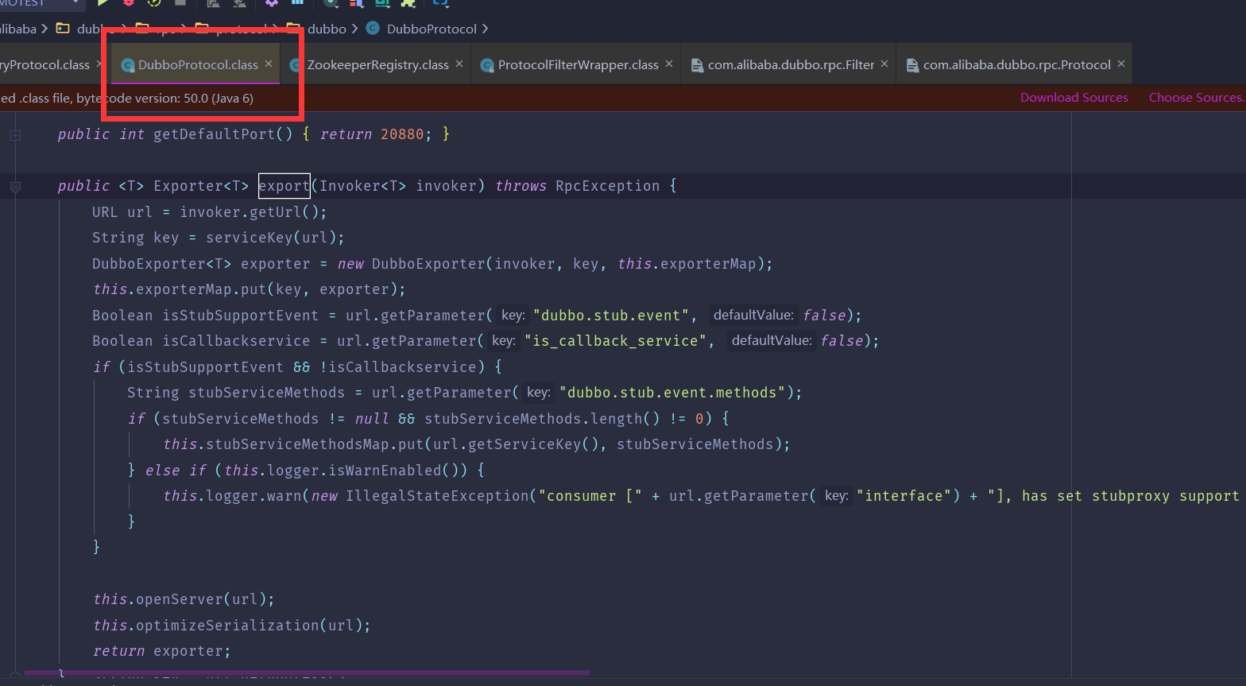
Task: Click the folder icon before the first dubbo breadcrumb
Action: [x=63, y=29]
